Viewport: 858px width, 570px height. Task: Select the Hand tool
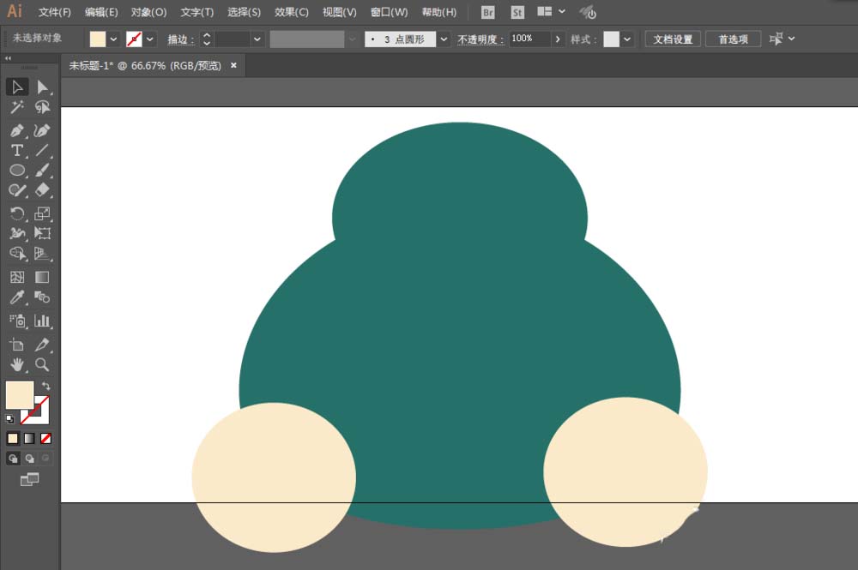(17, 364)
